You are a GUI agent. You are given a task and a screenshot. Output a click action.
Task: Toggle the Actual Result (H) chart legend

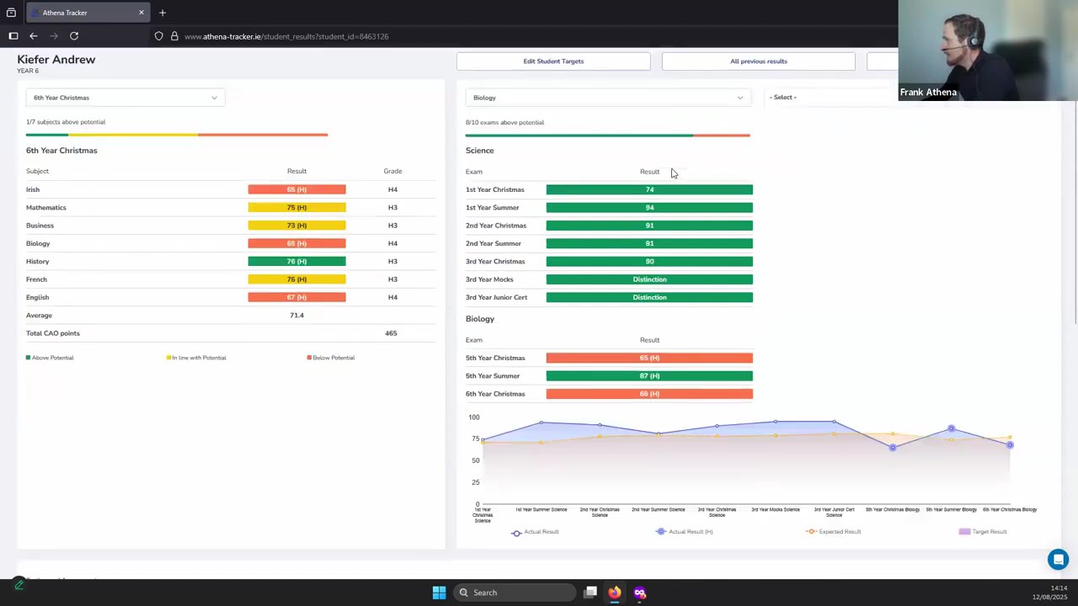click(684, 532)
